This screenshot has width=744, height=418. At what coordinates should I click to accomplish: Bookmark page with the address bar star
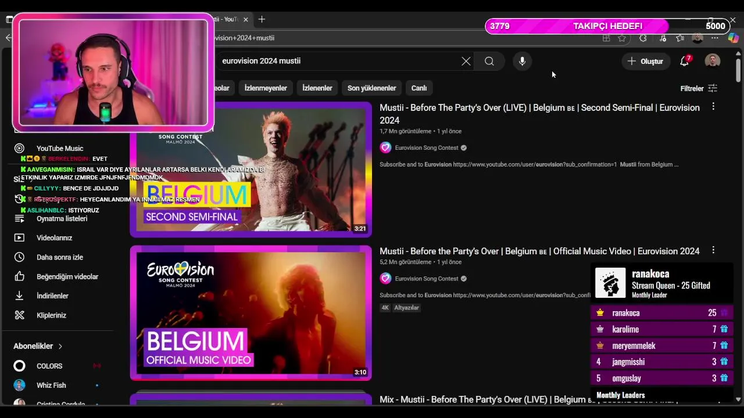click(622, 38)
